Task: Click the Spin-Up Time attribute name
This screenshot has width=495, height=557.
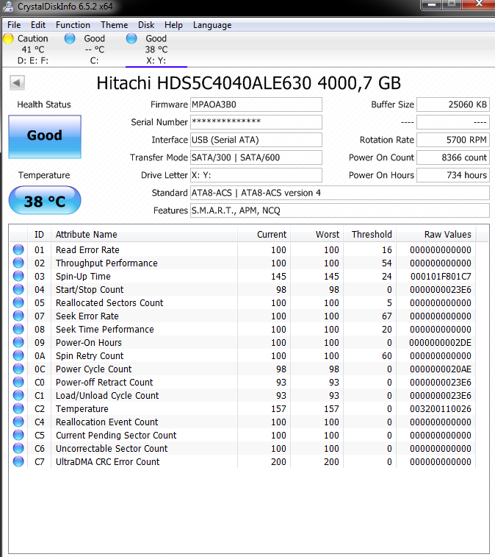Action: point(83,277)
